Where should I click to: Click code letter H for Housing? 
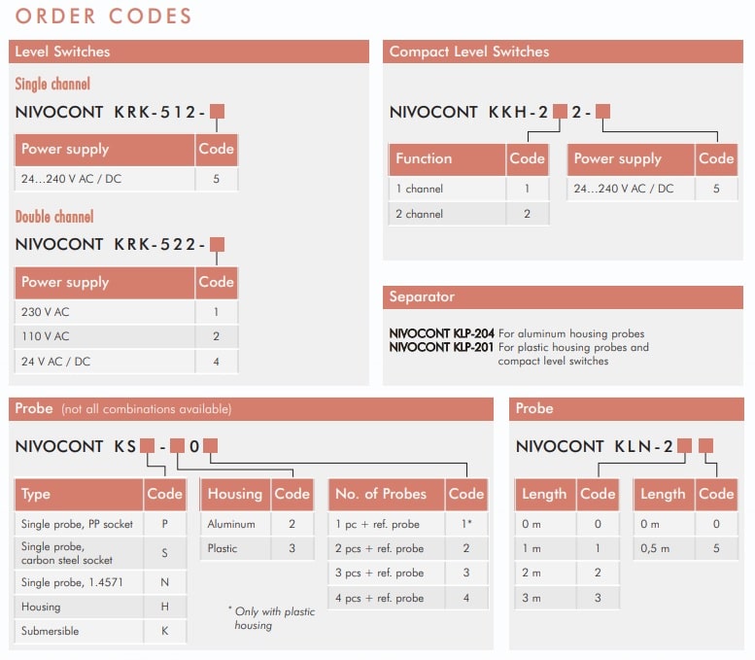164,607
